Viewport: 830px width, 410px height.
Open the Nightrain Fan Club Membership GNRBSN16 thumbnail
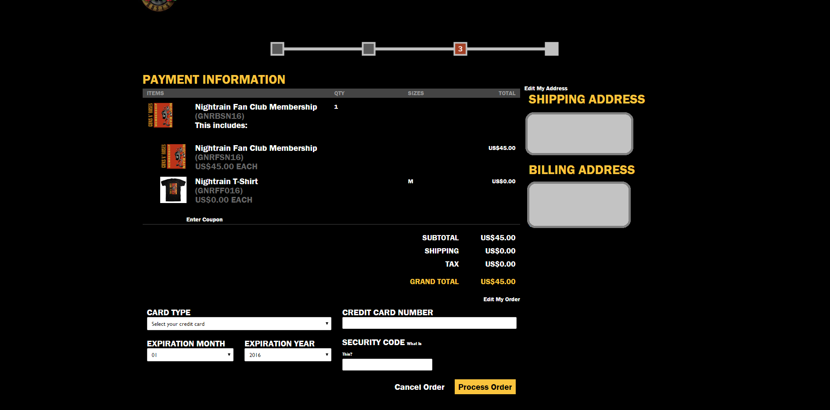(160, 115)
